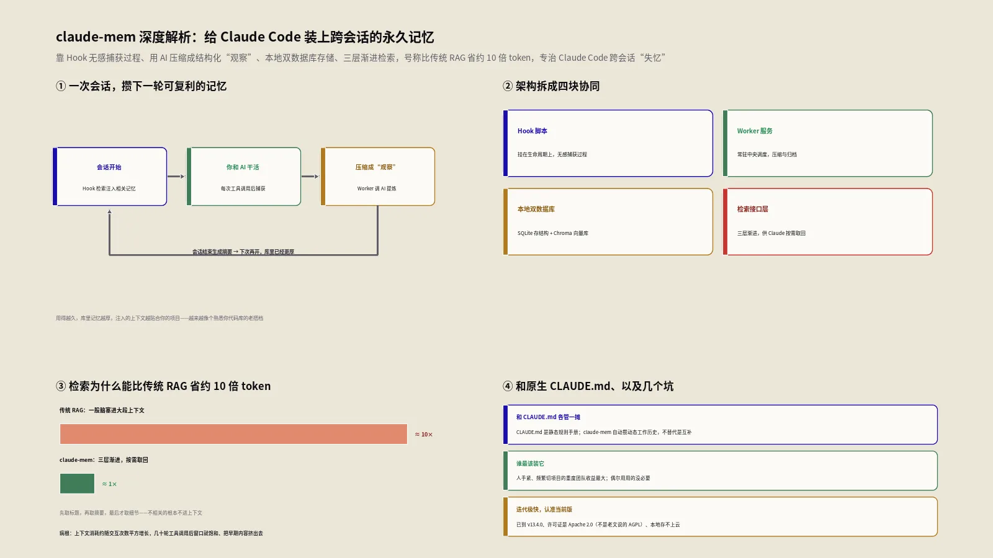The width and height of the screenshot is (993, 558).
Task: Click label "claude-mem：三层渐进，按需取回"
Action: [x=104, y=460]
